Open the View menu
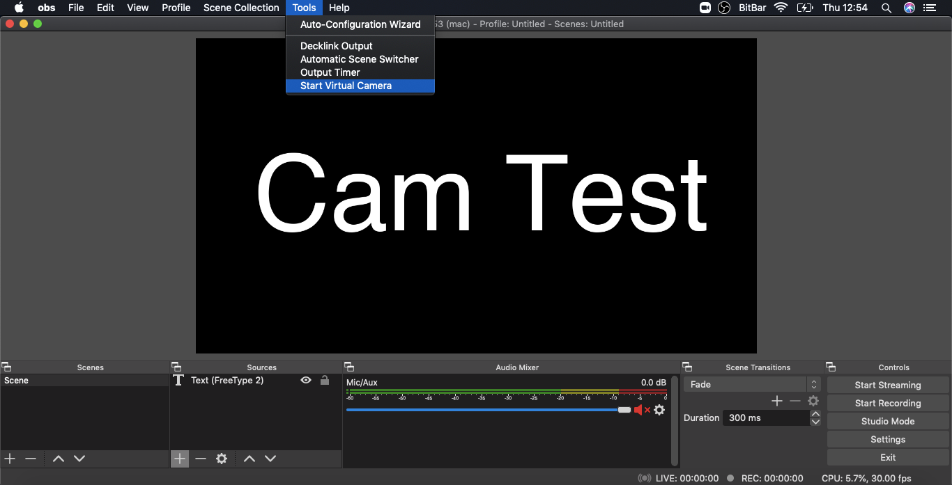952x485 pixels. coord(137,8)
